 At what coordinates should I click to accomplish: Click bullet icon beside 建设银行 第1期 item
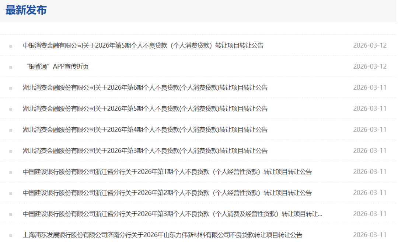[x=11, y=172]
